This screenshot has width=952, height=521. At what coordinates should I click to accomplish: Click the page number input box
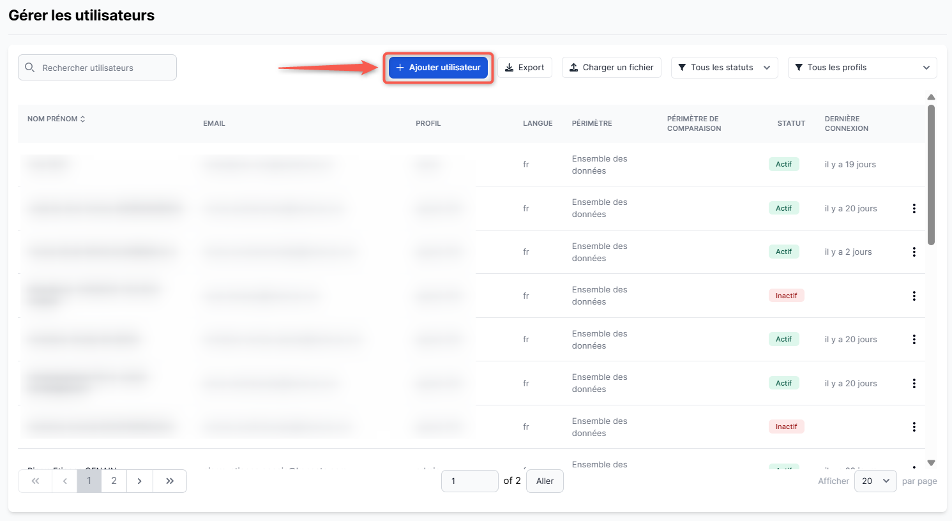coord(469,481)
